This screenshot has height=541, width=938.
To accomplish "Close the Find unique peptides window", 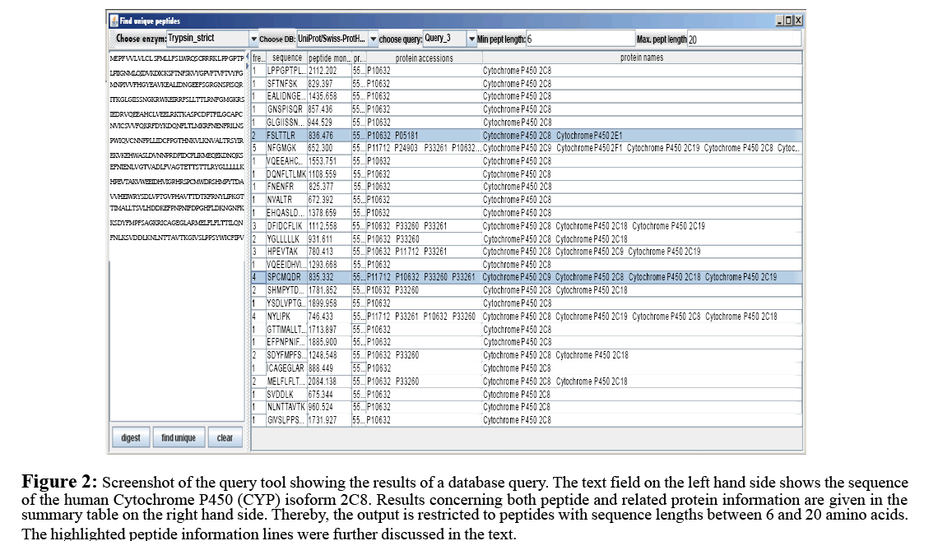I will [797, 21].
